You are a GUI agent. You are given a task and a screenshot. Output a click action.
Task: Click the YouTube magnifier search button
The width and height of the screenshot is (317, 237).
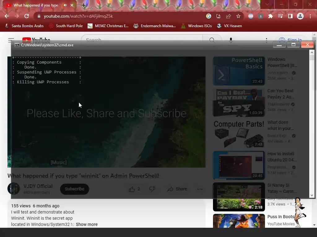212,40
